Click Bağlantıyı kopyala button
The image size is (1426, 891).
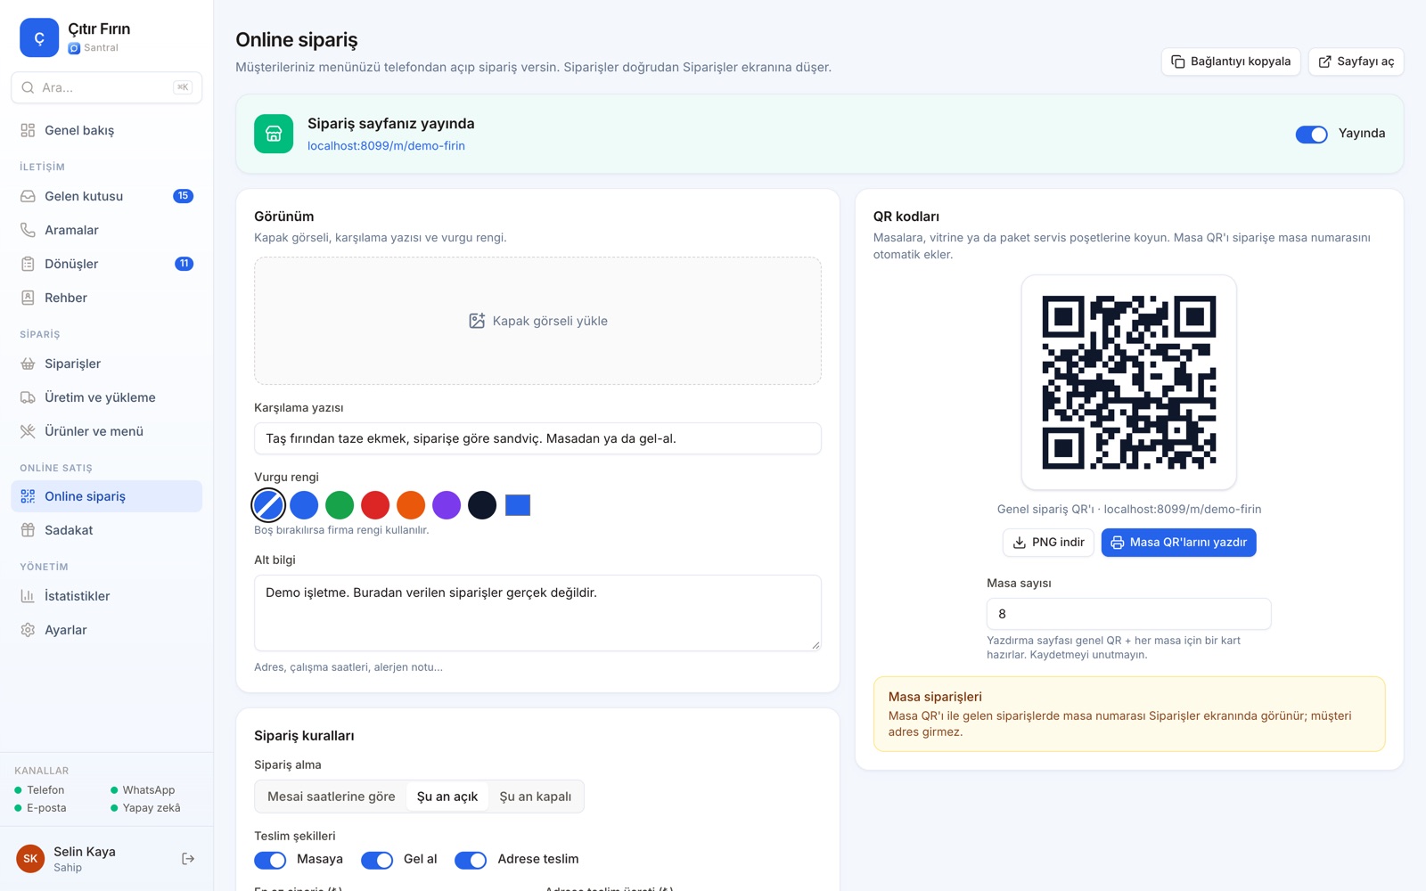(x=1231, y=61)
